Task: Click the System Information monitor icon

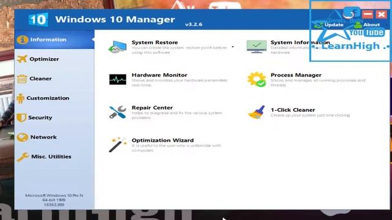Action: (257, 46)
